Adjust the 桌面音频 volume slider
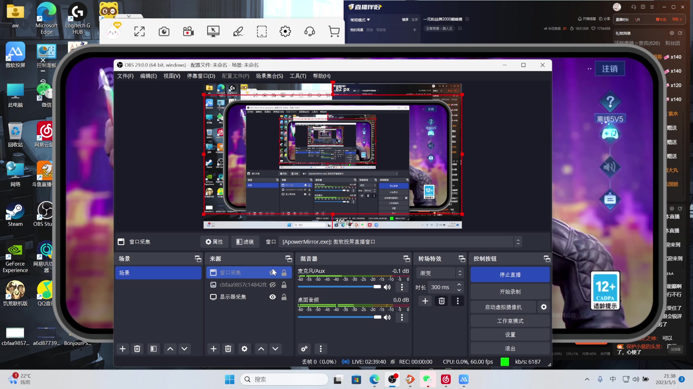Screen dimensions: 693x389 pyautogui.click(x=339, y=317)
